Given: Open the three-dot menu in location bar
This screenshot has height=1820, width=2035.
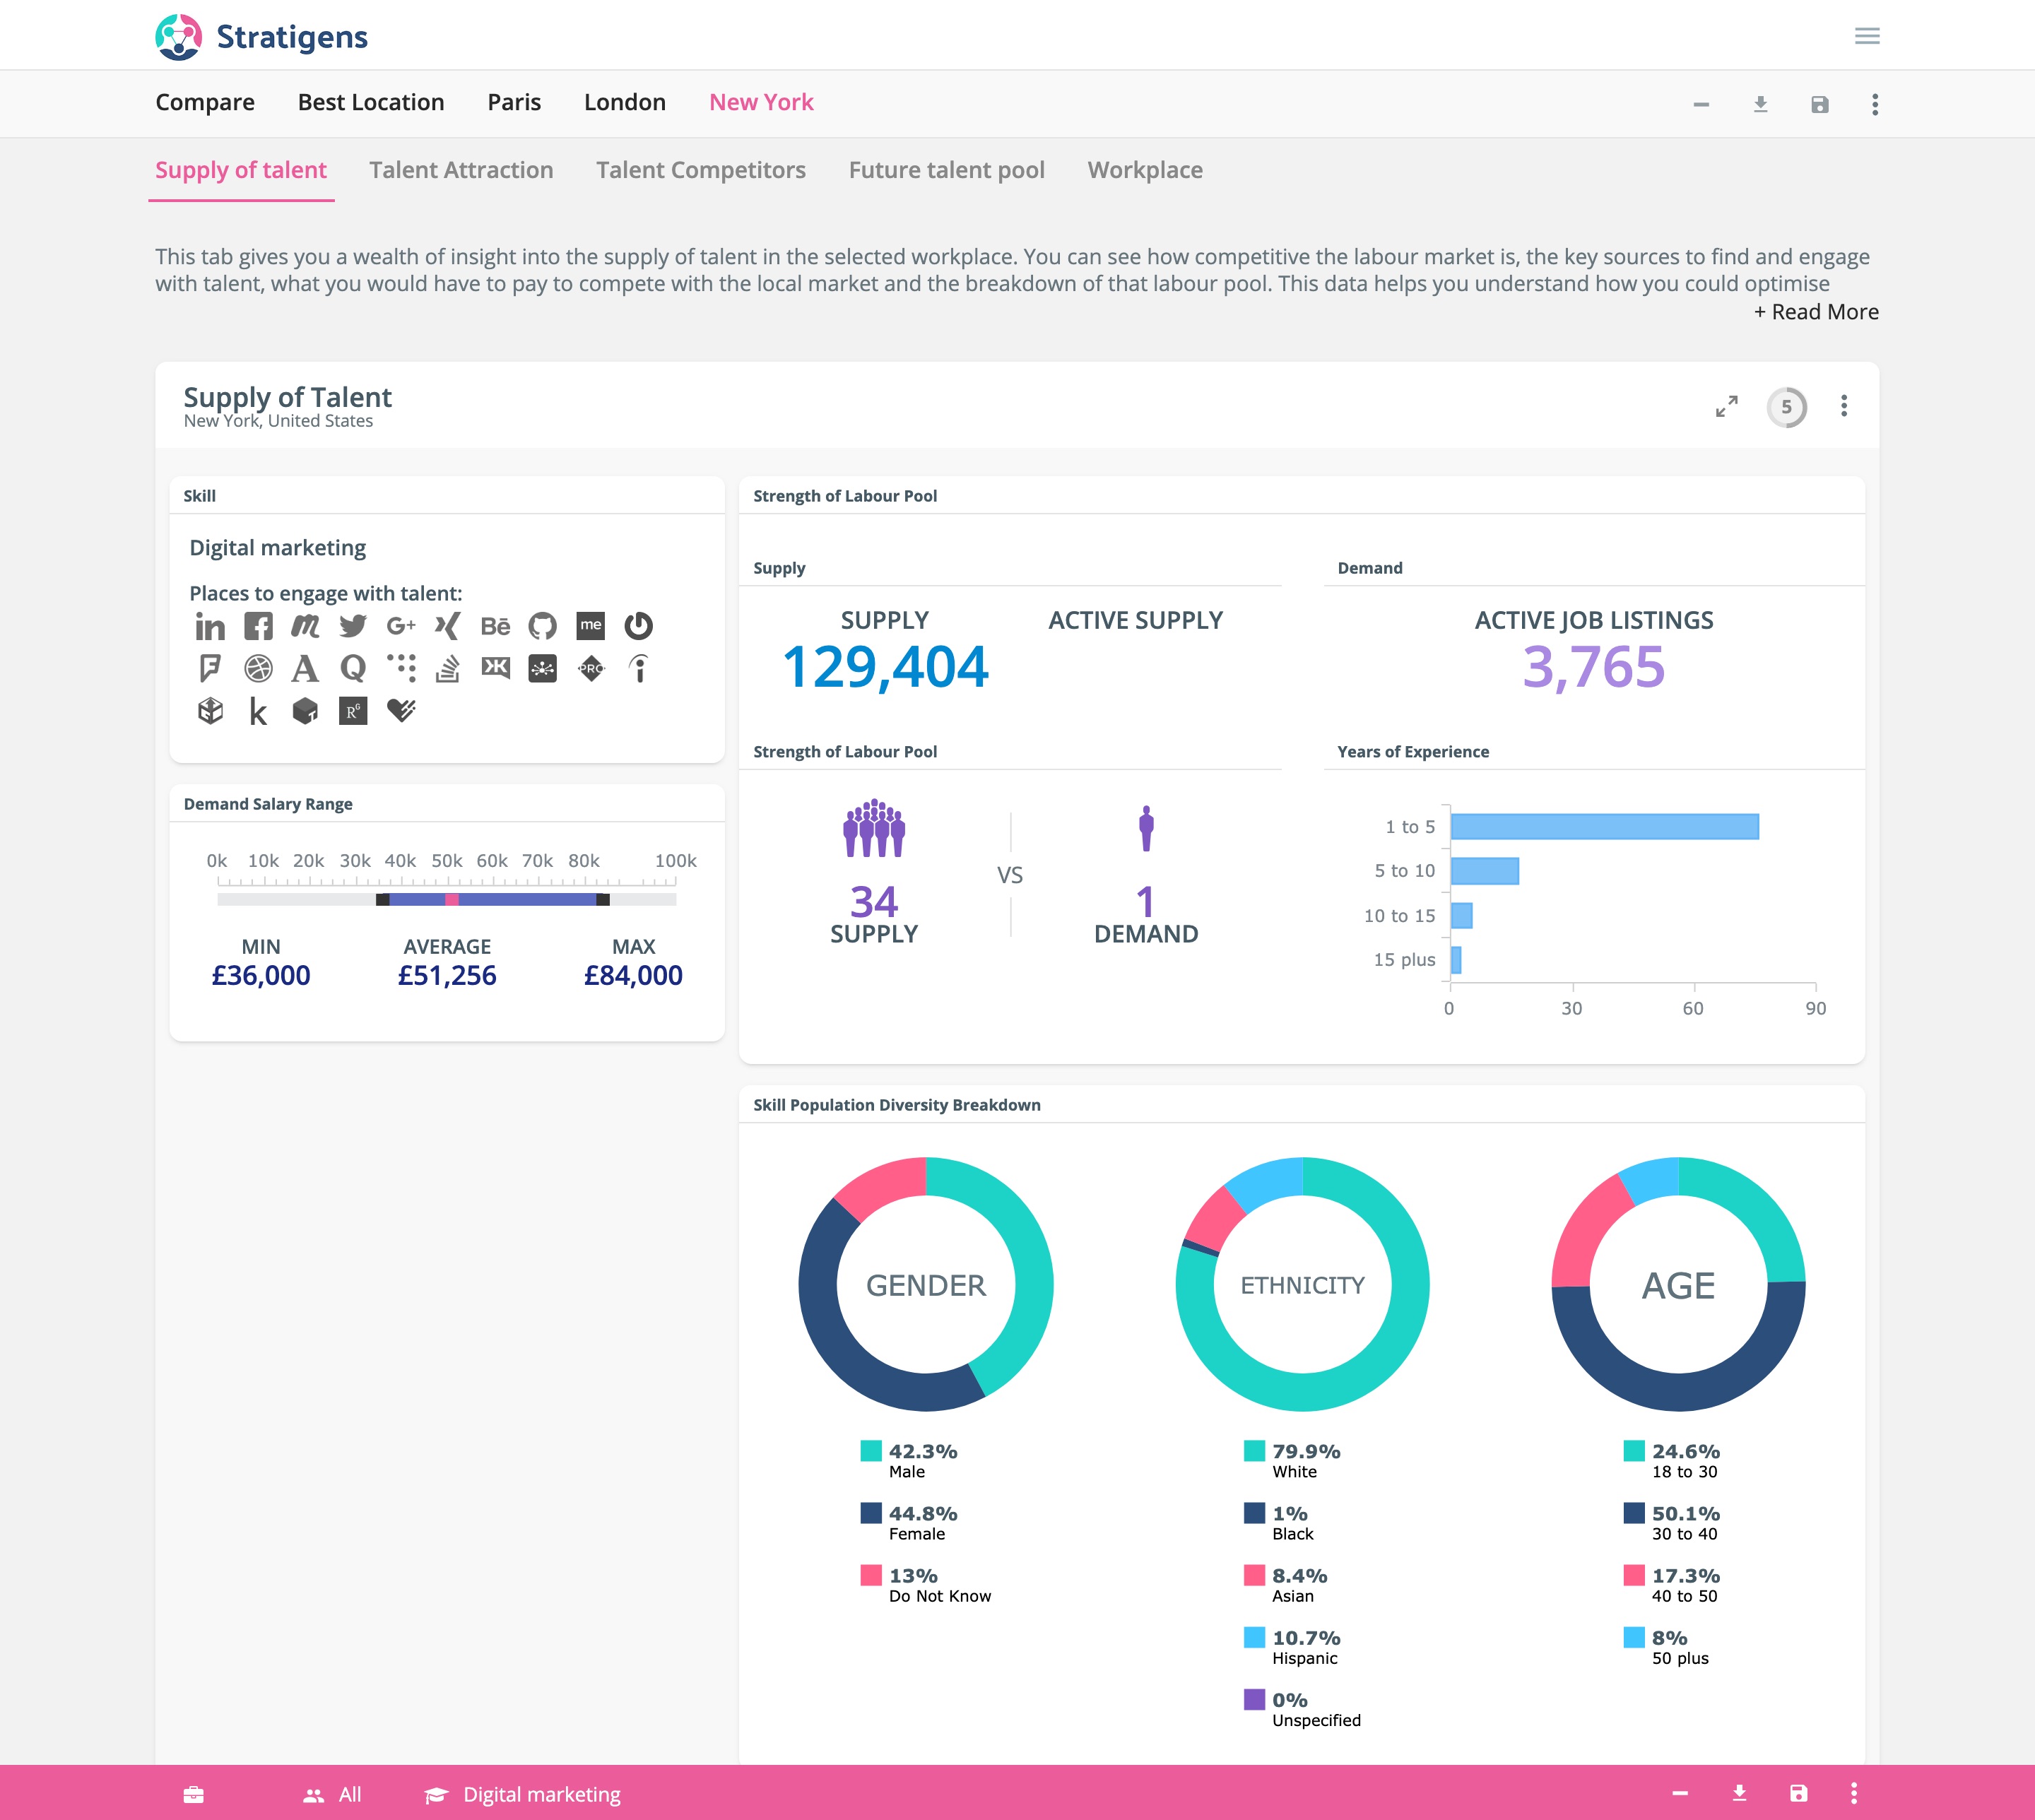Looking at the screenshot, I should pyautogui.click(x=1874, y=104).
